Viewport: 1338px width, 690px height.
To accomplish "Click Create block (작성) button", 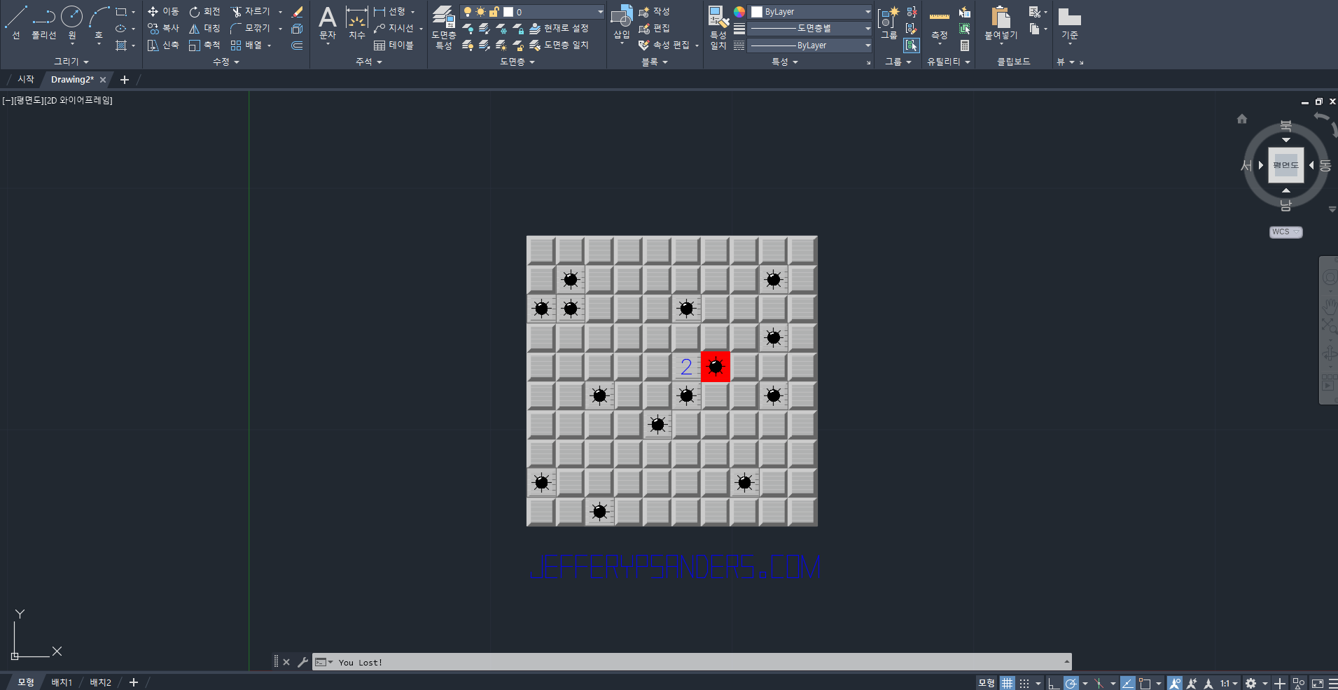I will [655, 12].
